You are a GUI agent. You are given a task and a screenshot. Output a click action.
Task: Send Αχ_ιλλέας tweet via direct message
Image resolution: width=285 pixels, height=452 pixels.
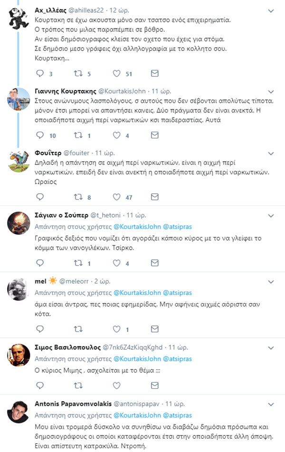(154, 73)
